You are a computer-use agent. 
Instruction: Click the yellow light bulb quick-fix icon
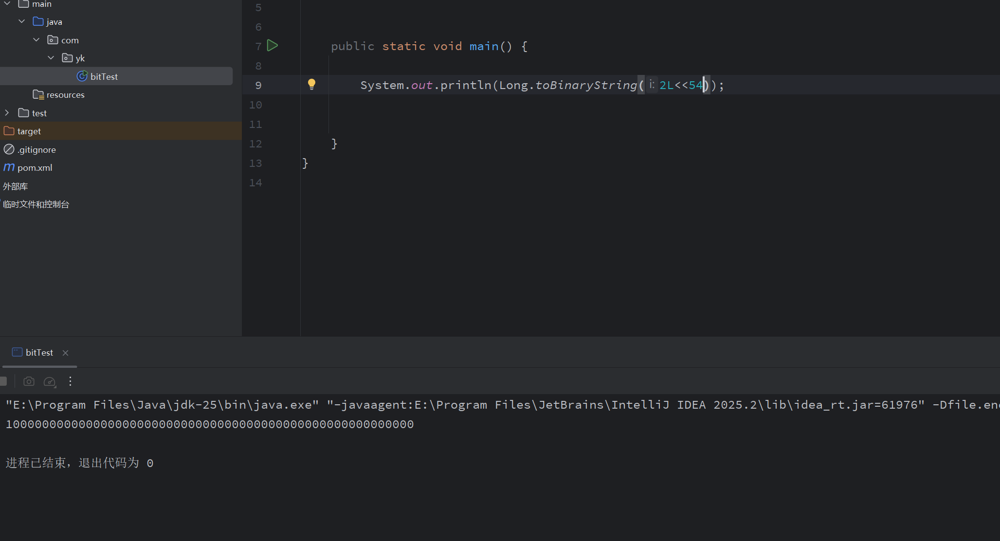[x=312, y=85]
